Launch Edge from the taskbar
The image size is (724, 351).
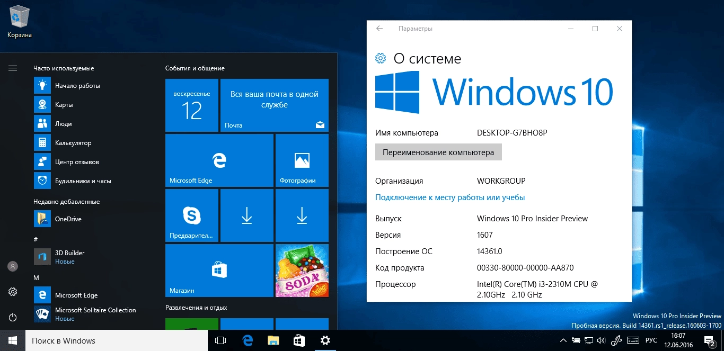[247, 340]
